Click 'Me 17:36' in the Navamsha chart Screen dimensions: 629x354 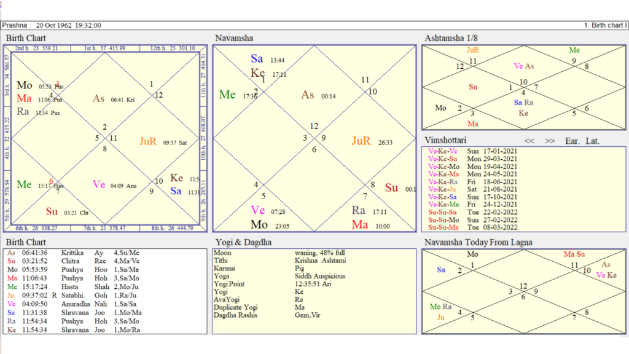pos(238,95)
